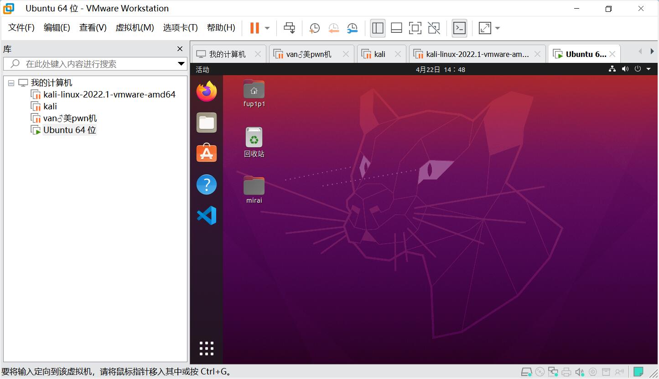The height and width of the screenshot is (379, 659).
Task: Click the printer status icon
Action: (566, 372)
